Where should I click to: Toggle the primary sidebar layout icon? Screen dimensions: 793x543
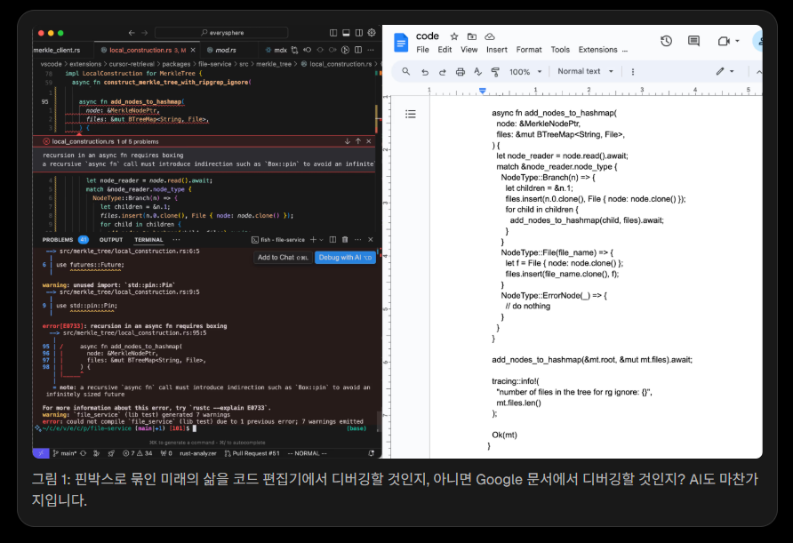pyautogui.click(x=333, y=33)
